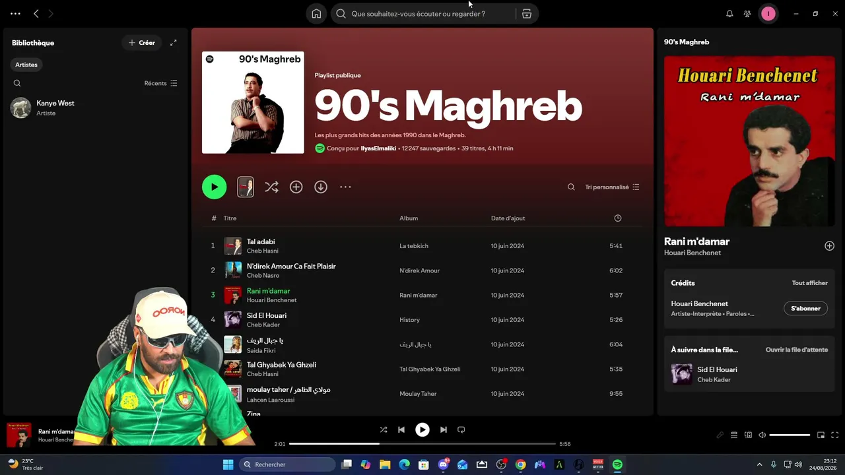Open Cheb Nasro artist link
Viewport: 845px width, 475px height.
pos(263,275)
